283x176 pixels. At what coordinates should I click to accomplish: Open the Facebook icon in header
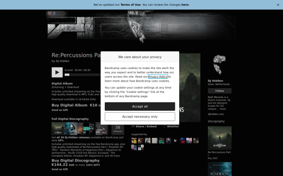point(53,13)
